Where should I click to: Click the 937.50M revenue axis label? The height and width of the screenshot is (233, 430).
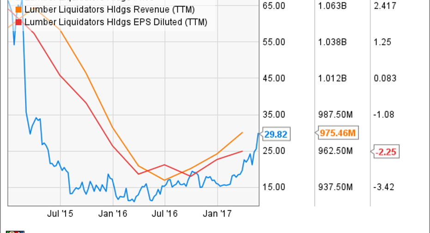click(336, 187)
